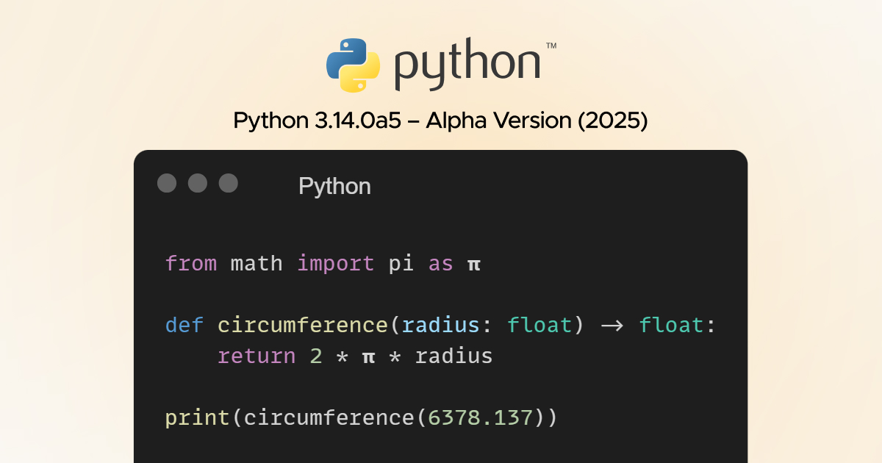Click the "Python 3.14.0a5 – Alpha Version (2025)" heading
882x463 pixels.
pyautogui.click(x=440, y=121)
